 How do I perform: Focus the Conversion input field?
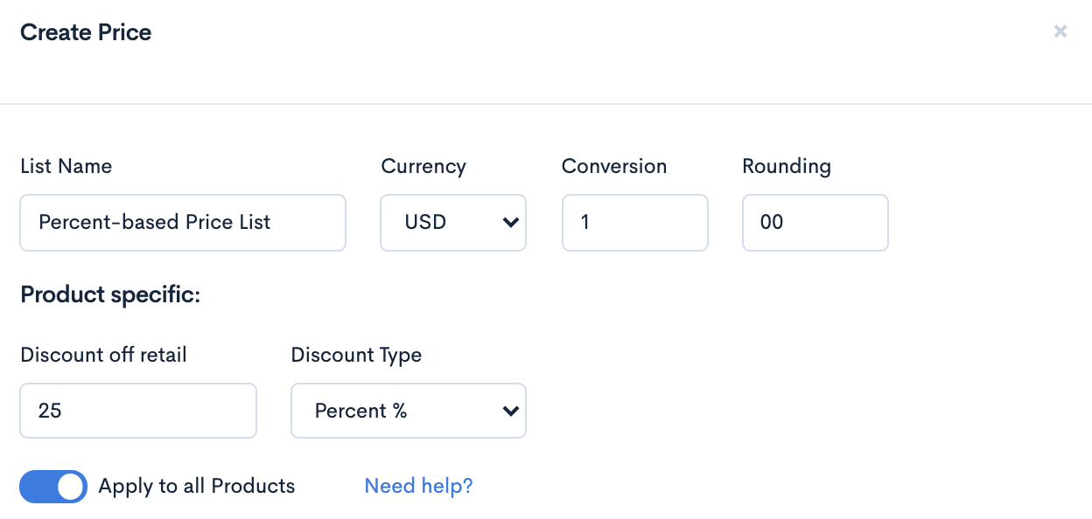(634, 223)
